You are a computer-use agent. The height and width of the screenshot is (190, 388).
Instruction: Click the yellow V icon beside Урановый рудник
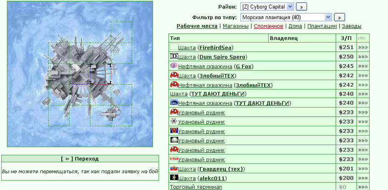tap(174, 131)
